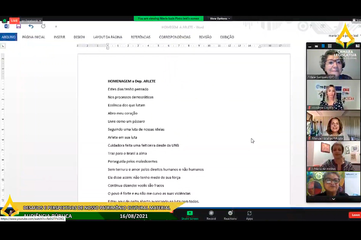Click the Save icon in Word
The width and height of the screenshot is (361, 240).
coord(19,26)
